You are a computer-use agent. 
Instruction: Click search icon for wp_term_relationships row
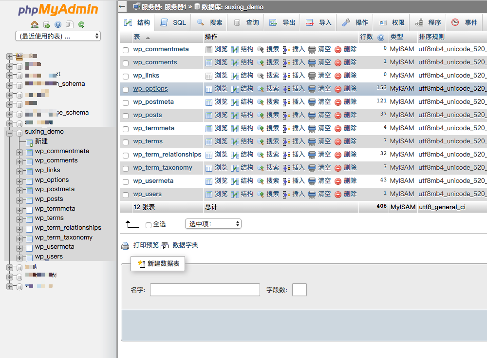(261, 155)
